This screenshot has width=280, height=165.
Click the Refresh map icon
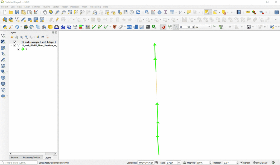pos(138,12)
